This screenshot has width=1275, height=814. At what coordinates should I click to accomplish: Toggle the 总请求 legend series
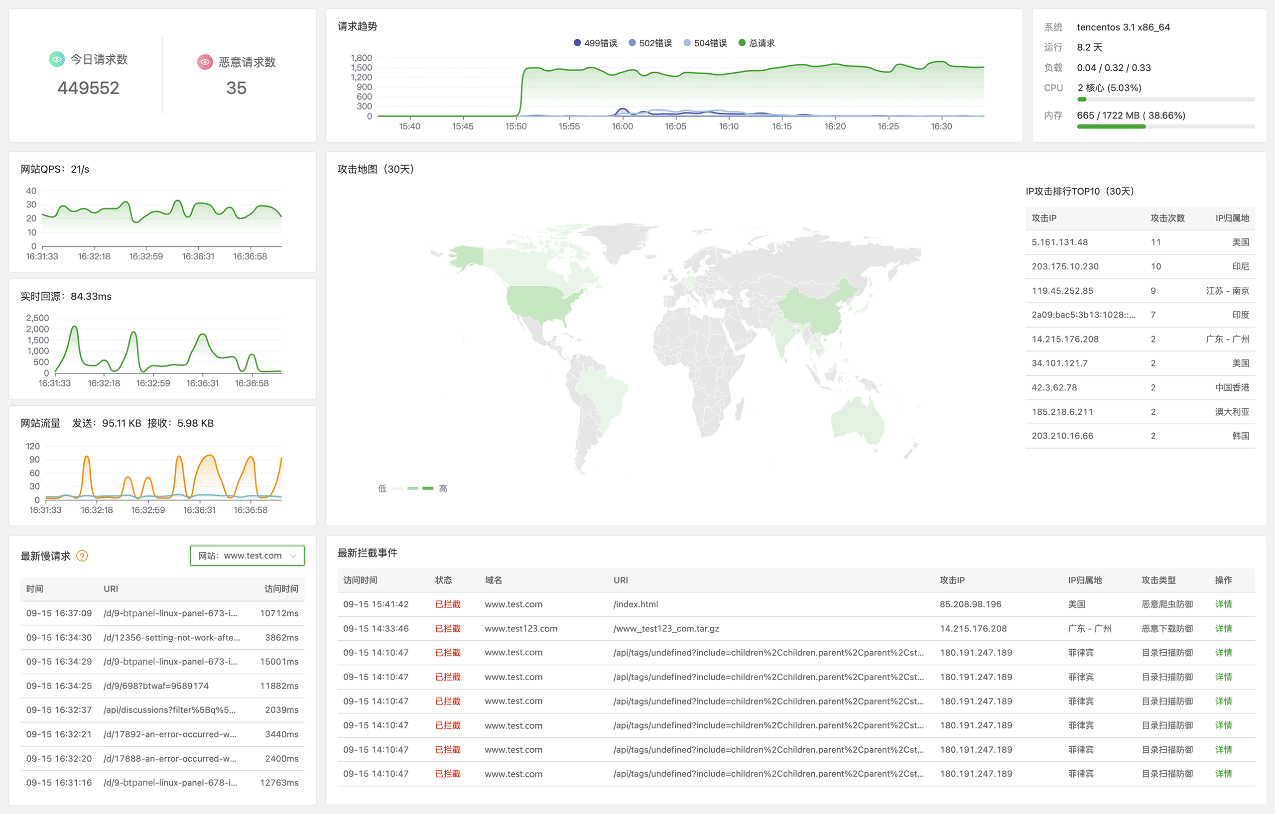tap(756, 43)
